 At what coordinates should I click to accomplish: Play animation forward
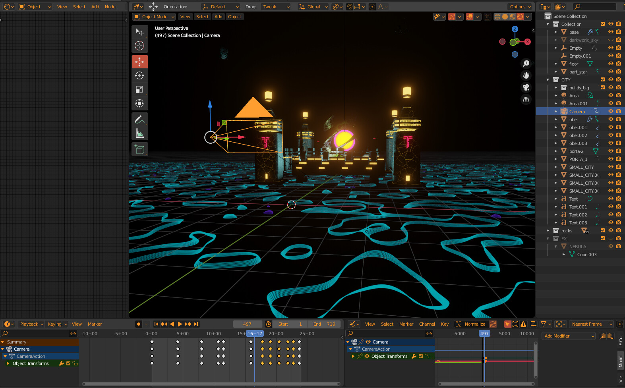(180, 324)
